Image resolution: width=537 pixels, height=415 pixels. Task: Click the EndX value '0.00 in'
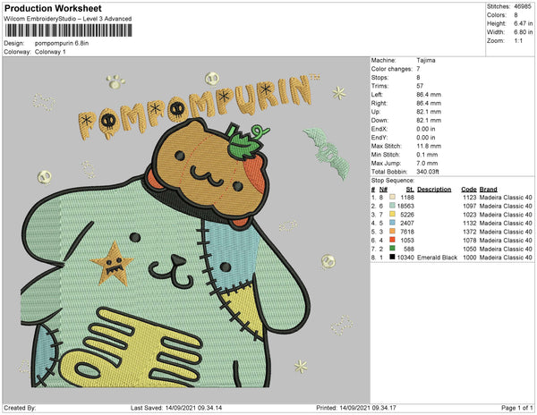[426, 129]
